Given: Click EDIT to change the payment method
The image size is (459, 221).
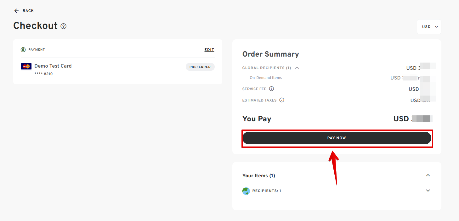Looking at the screenshot, I should [209, 50].
